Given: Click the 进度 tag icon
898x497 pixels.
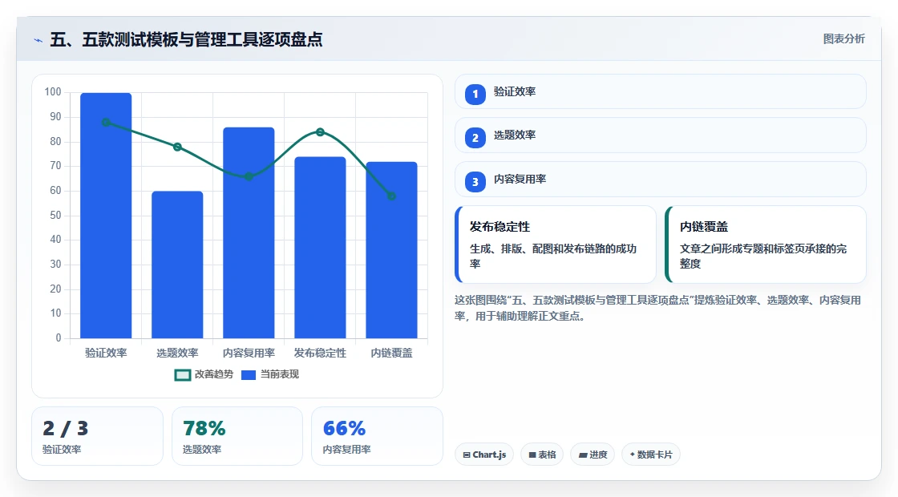Looking at the screenshot, I should click(x=582, y=455).
